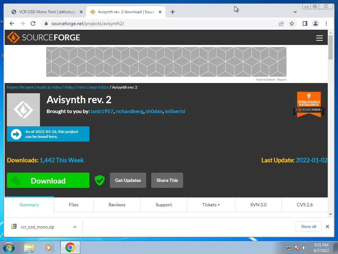
Task: Click the Open Source Excellence badge
Action: (309, 105)
